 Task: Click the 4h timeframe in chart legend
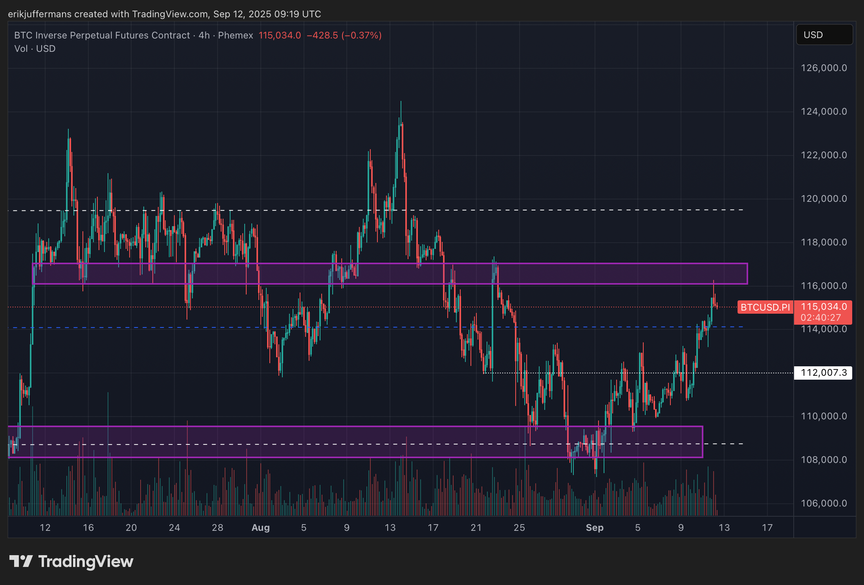click(x=204, y=35)
